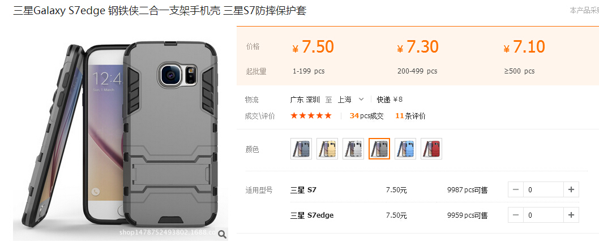Select the light blue case color swatch
The image size is (599, 242).
[405, 149]
